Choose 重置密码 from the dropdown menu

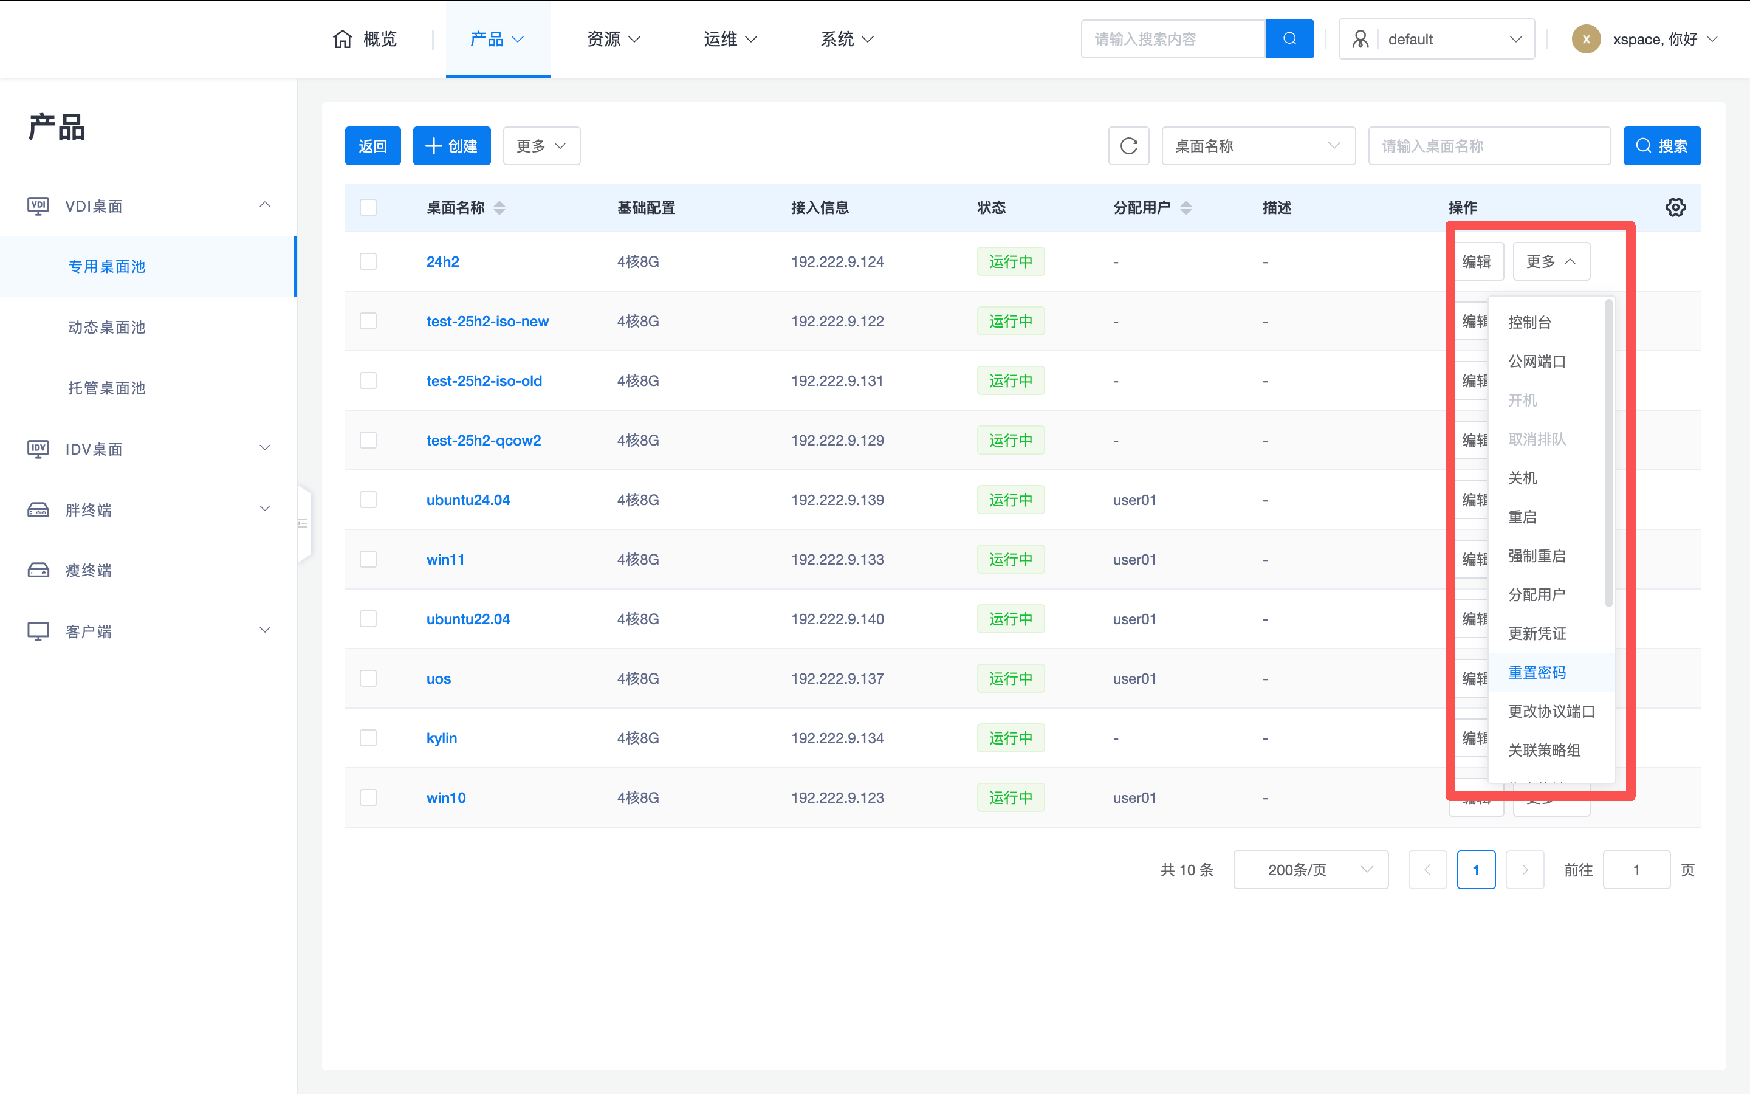point(1537,672)
